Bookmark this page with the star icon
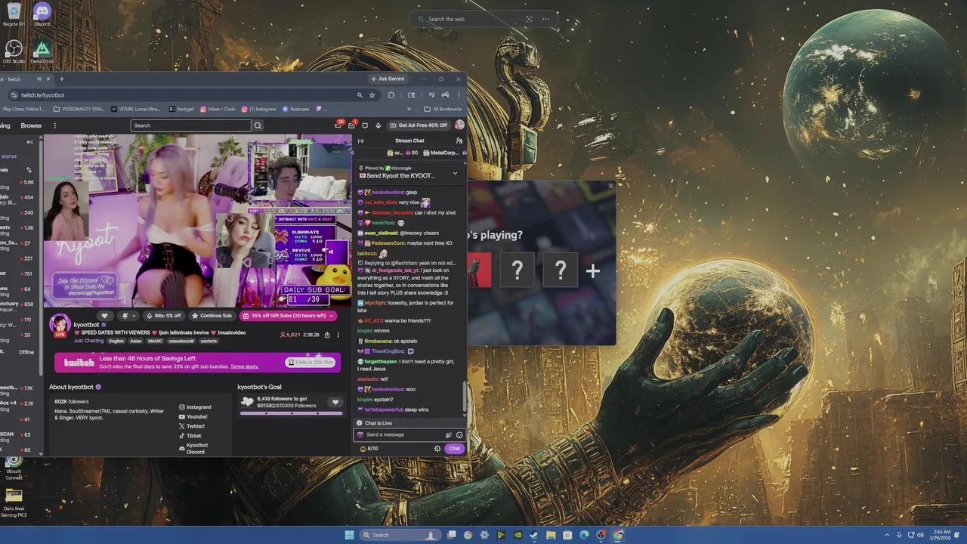Screen dimensions: 967x544 coord(372,95)
